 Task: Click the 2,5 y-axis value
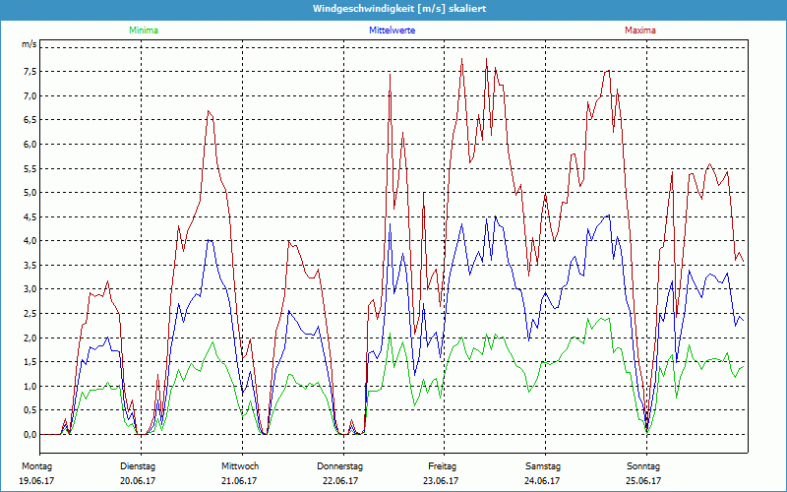pos(30,314)
